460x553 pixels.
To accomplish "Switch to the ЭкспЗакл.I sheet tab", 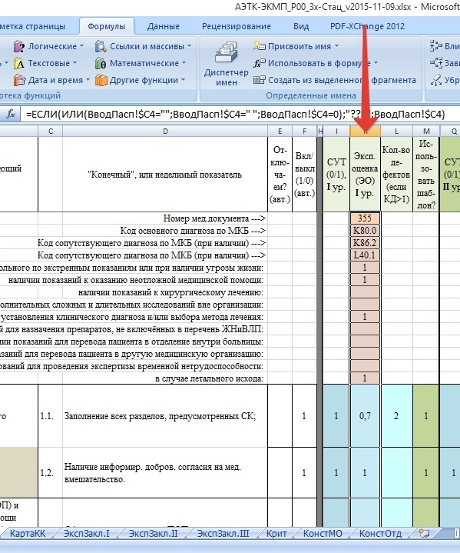I will (86, 534).
